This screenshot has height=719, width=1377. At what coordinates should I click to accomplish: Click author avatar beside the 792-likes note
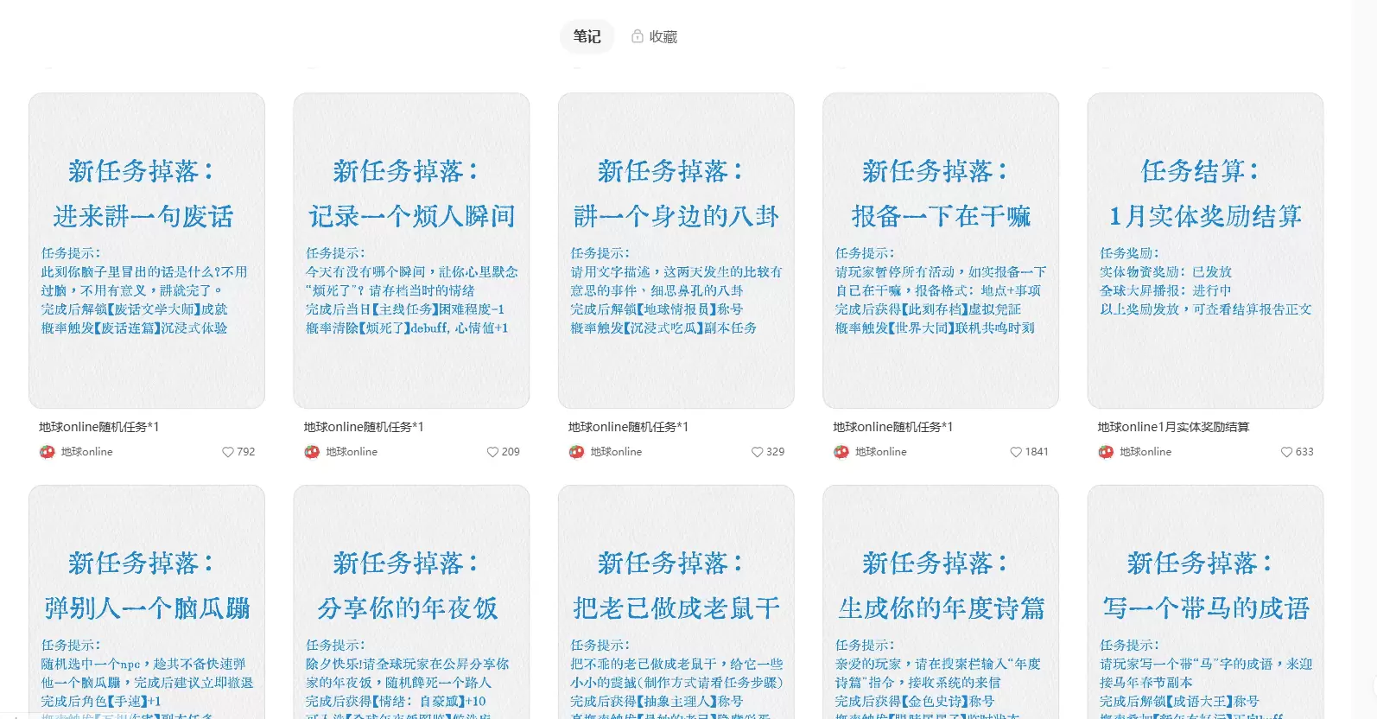48,452
